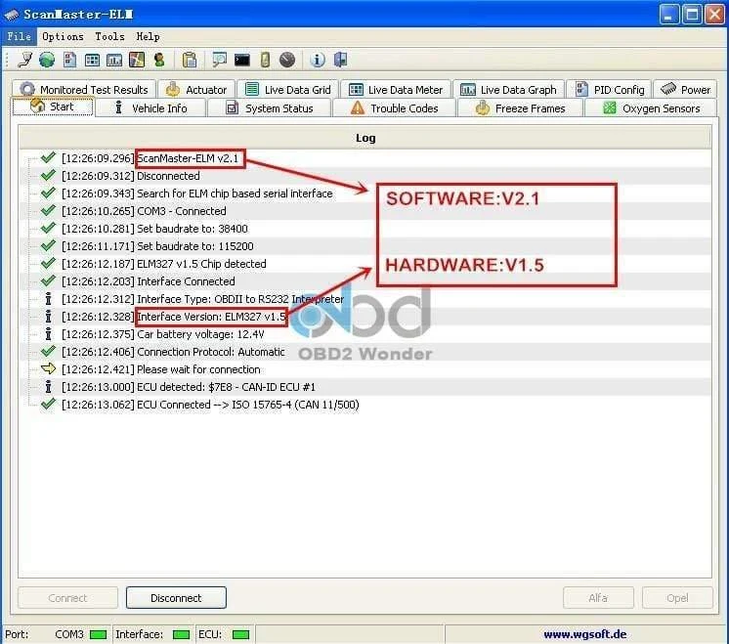This screenshot has height=644, width=729.
Task: Select 'Car battery voltage: 12.4V' log row
Action: pyautogui.click(x=365, y=334)
